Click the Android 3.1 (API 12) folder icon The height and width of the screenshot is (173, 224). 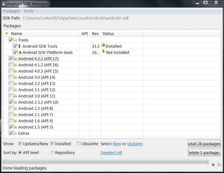pos(15,90)
